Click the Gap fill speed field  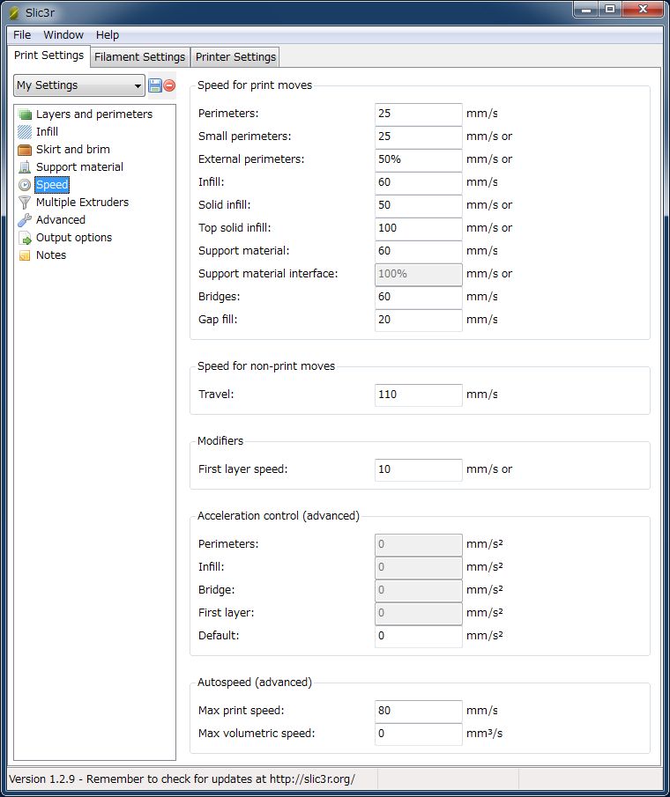(418, 320)
